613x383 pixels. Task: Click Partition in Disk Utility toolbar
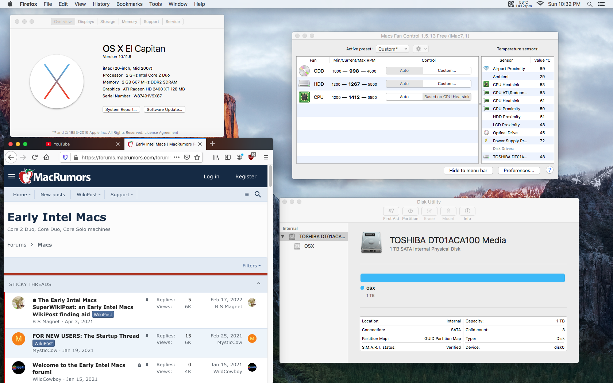pos(410,214)
